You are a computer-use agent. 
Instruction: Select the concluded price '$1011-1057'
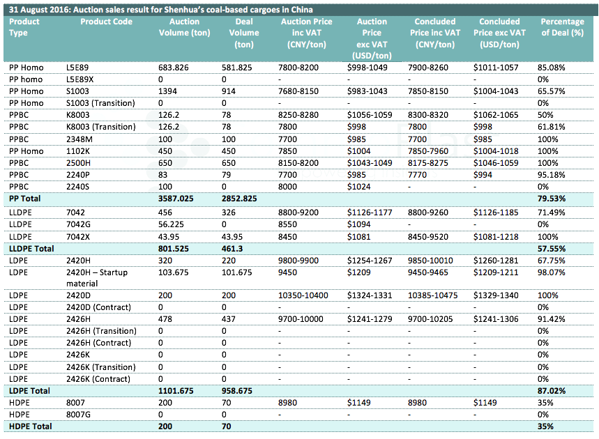494,68
